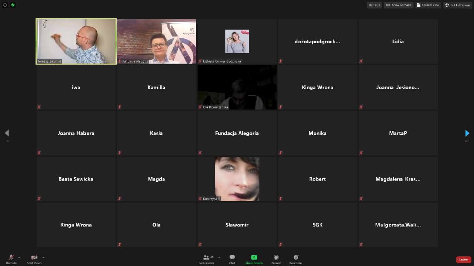Click the green Share Screen icon
This screenshot has width=474, height=266.
coord(254,257)
